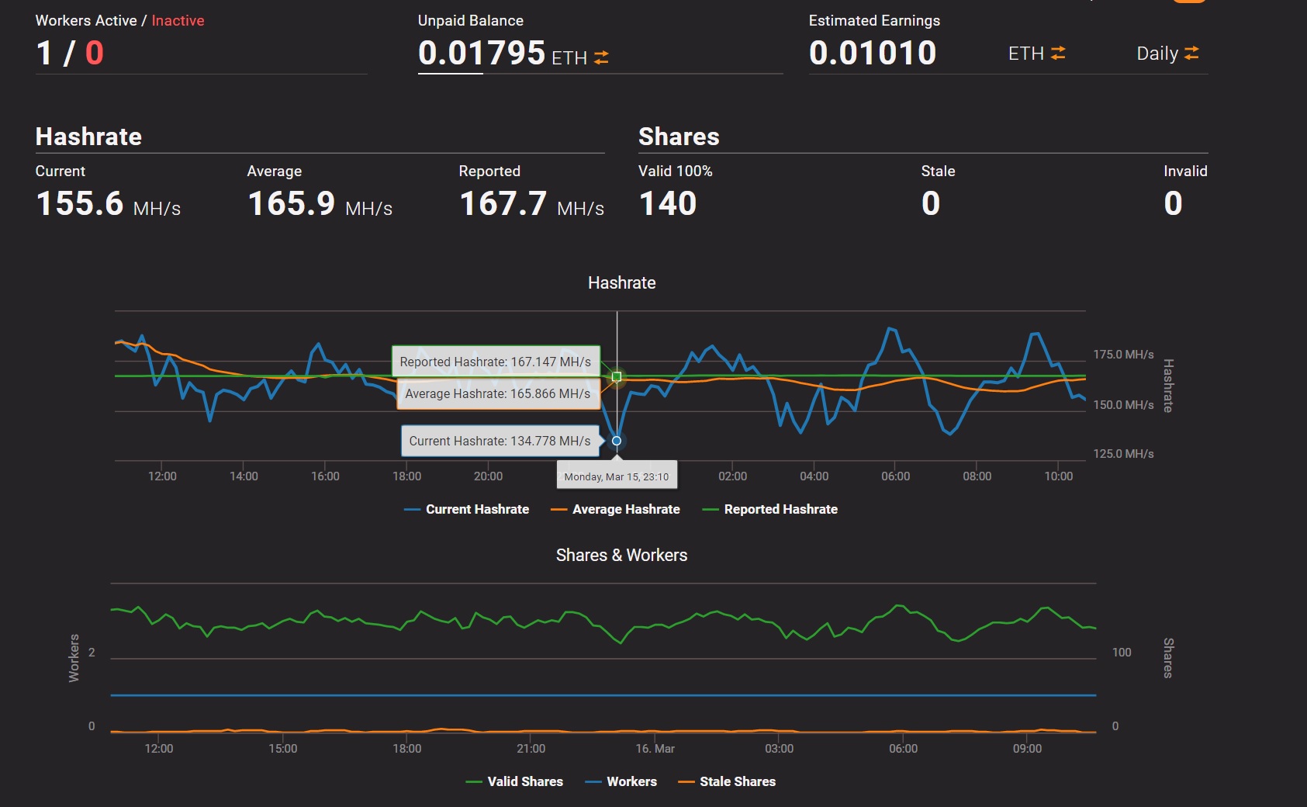Swap the Estimated Earnings ETH currency icon
Viewport: 1307px width, 807px height.
click(x=1058, y=53)
